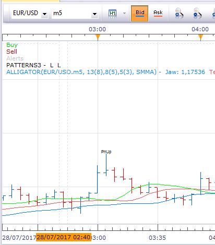The height and width of the screenshot is (245, 215).
Task: Click the PnUp pattern label on the chart
Action: tap(106, 152)
